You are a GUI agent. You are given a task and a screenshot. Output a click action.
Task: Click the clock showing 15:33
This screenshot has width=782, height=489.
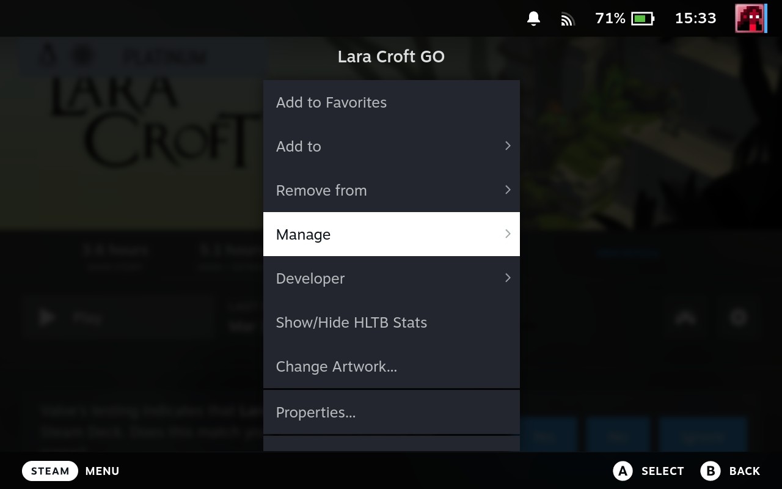coord(695,18)
